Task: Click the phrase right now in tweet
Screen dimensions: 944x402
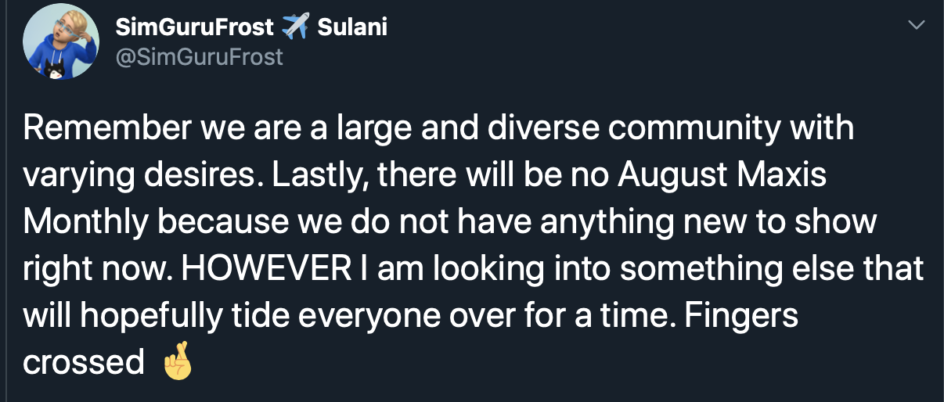Action: click(99, 270)
